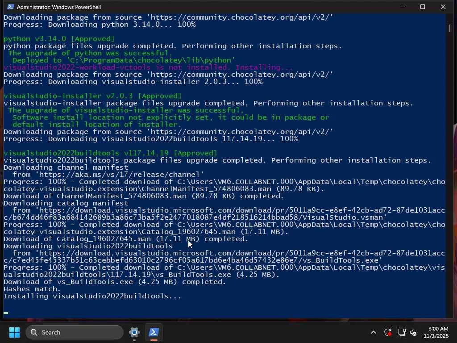Maximize the PowerShell window
The width and height of the screenshot is (457, 343).
pos(423,7)
